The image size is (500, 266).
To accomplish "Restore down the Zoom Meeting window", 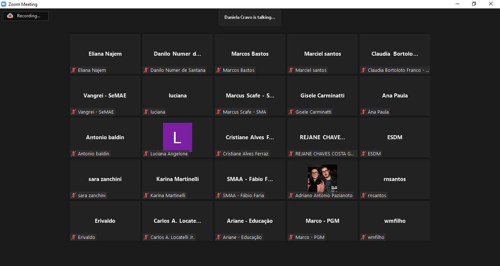I will [474, 4].
